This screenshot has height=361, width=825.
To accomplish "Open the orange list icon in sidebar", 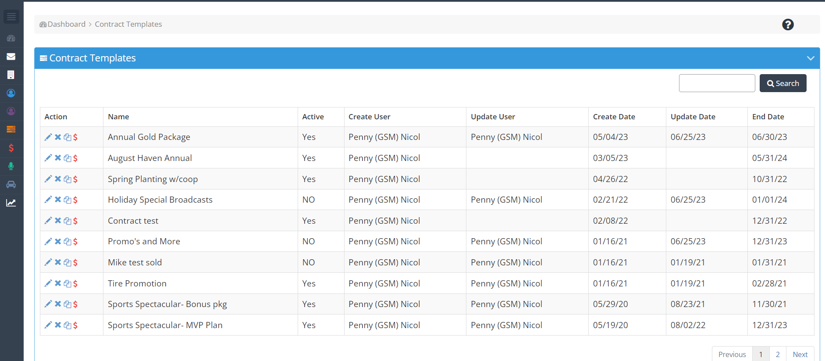I will [11, 129].
